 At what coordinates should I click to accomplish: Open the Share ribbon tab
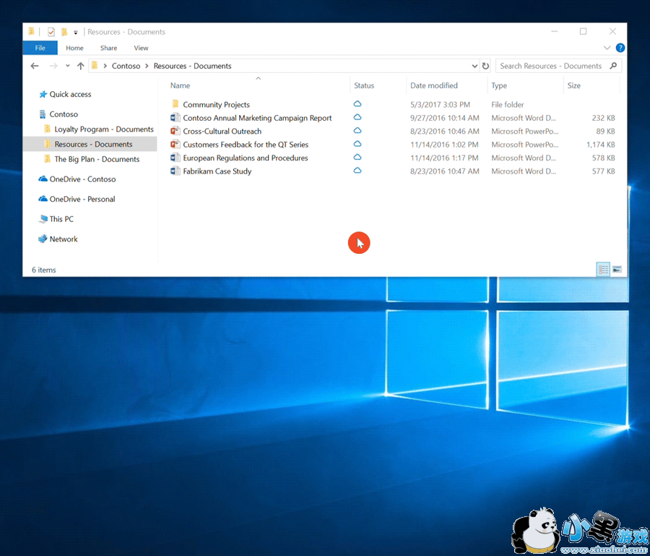click(x=108, y=48)
